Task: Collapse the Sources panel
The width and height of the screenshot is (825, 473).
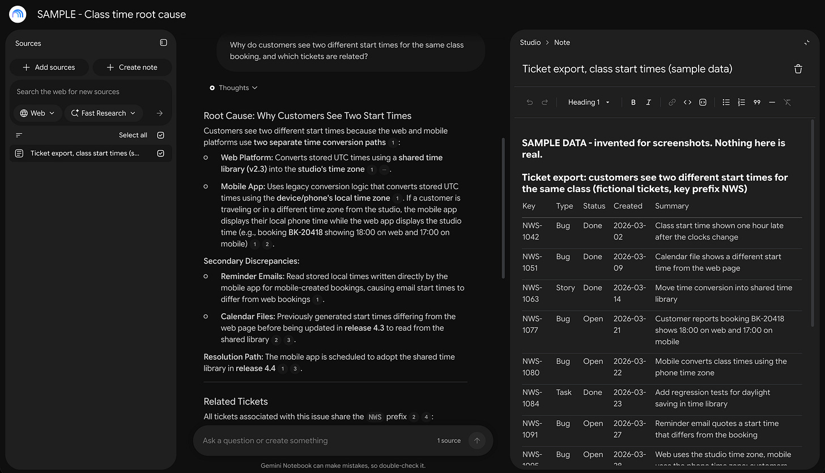Action: pyautogui.click(x=163, y=42)
